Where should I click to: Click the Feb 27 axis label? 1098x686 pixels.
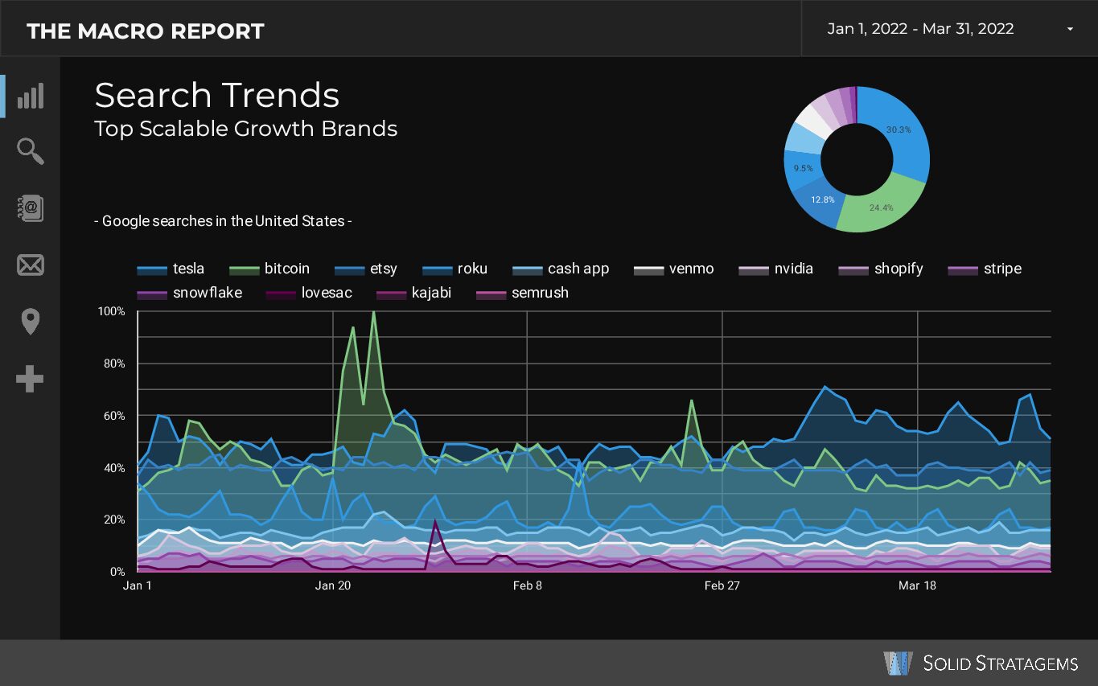tap(722, 585)
